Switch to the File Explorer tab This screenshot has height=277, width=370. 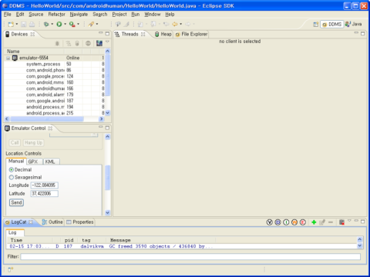191,34
